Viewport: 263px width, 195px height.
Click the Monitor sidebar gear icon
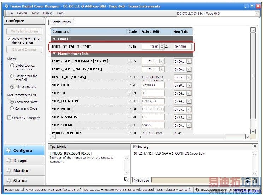[x=8, y=170]
